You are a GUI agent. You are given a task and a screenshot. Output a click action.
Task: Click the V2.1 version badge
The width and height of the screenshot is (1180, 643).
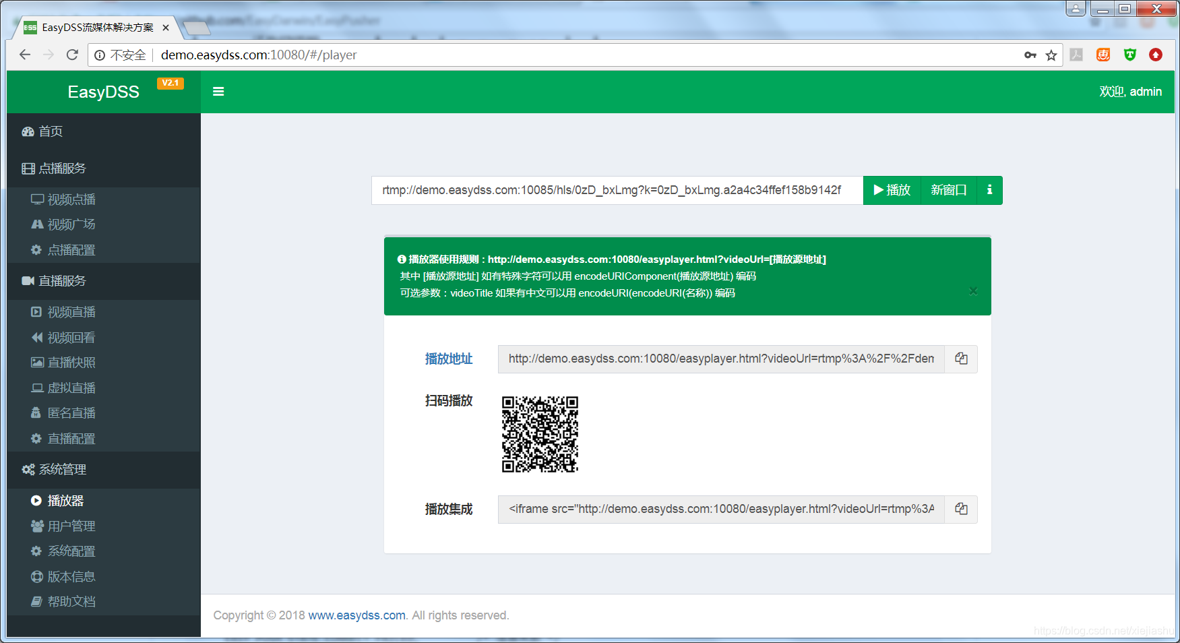coord(170,83)
